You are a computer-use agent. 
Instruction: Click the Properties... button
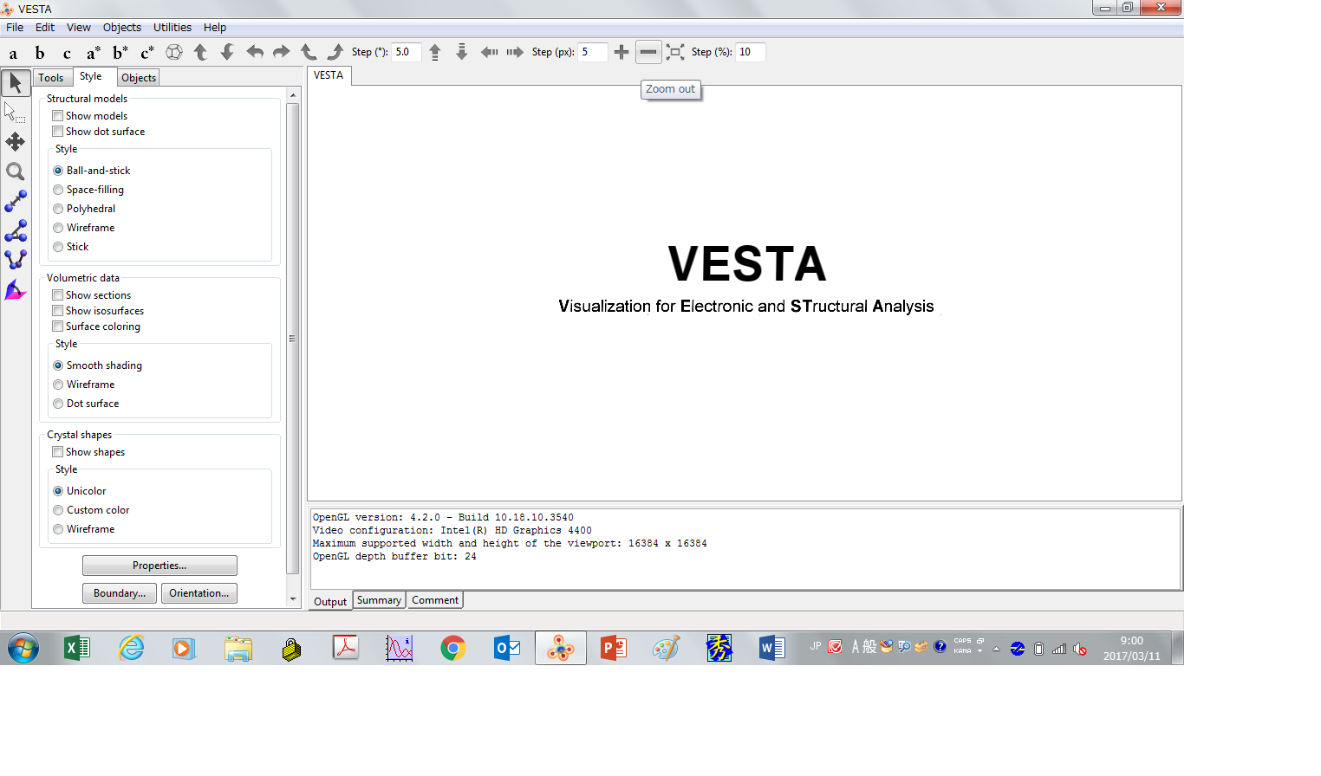coord(159,566)
